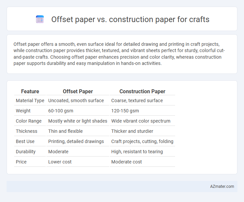The image size is (244, 202).
Task: Select the 'Feature' column header
Action: (x=30, y=91)
